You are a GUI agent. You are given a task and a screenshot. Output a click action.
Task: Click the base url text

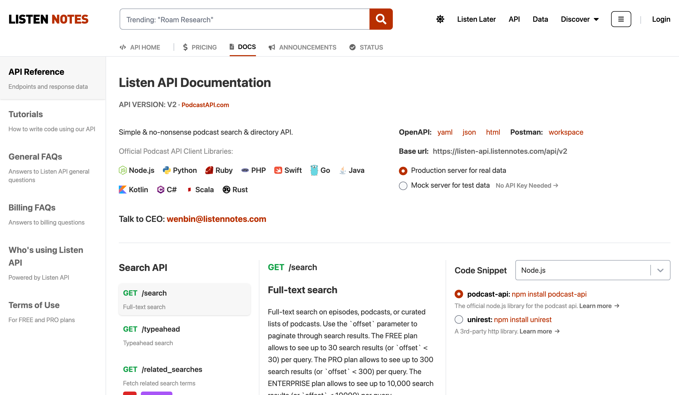coord(499,151)
